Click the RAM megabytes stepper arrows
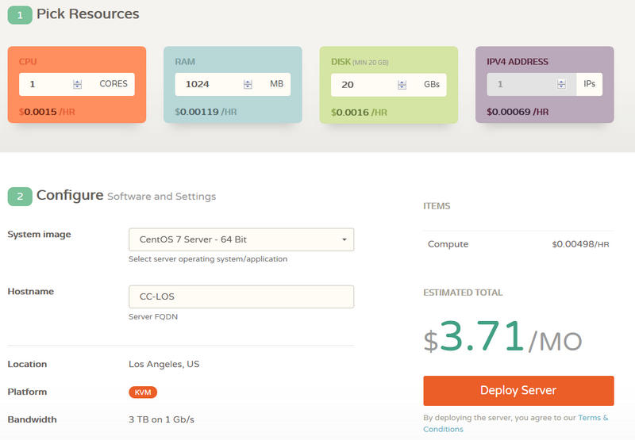Image resolution: width=635 pixels, height=440 pixels. 248,84
